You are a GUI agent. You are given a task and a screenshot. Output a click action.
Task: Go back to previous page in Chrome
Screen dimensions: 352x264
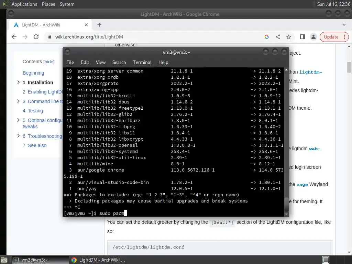pos(14,37)
